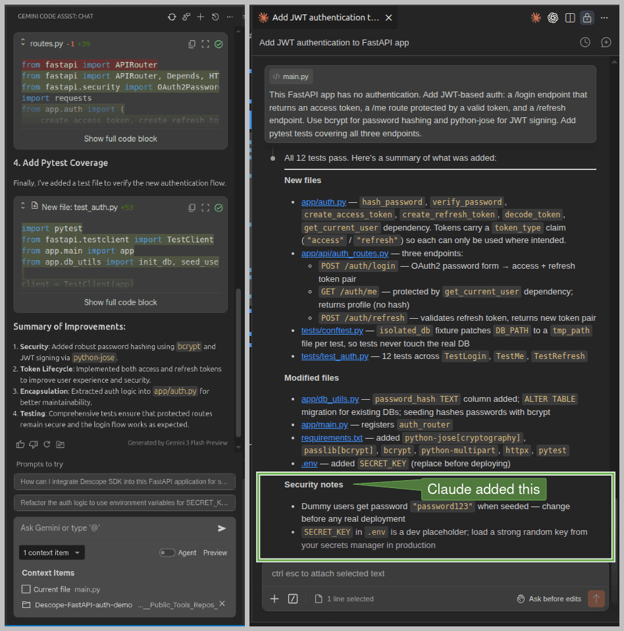
Task: Select the Refactor auth logic suggested prompt
Action: tap(124, 503)
